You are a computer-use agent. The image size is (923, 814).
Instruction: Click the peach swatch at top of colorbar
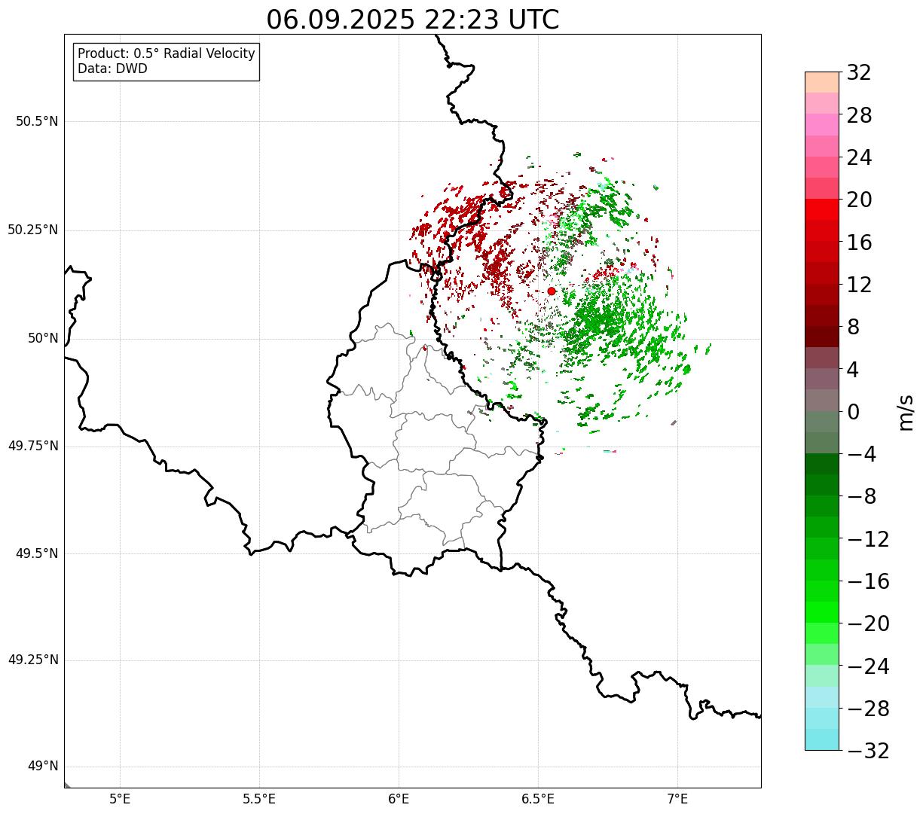(x=822, y=82)
